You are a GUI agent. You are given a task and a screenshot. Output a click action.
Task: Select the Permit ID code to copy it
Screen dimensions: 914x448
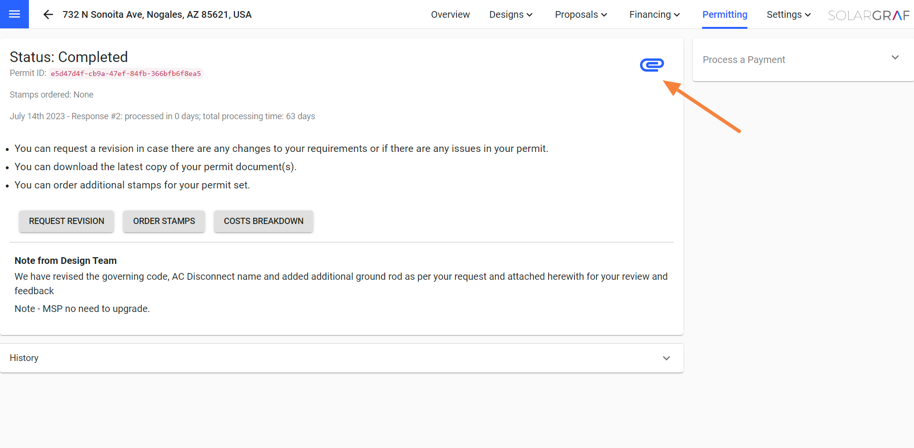[126, 73]
